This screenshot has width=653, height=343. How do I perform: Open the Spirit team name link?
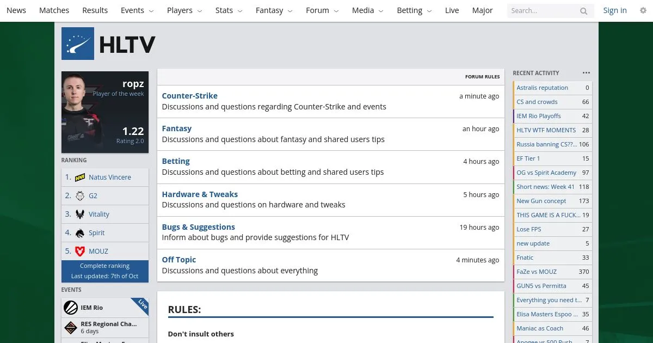coord(97,233)
